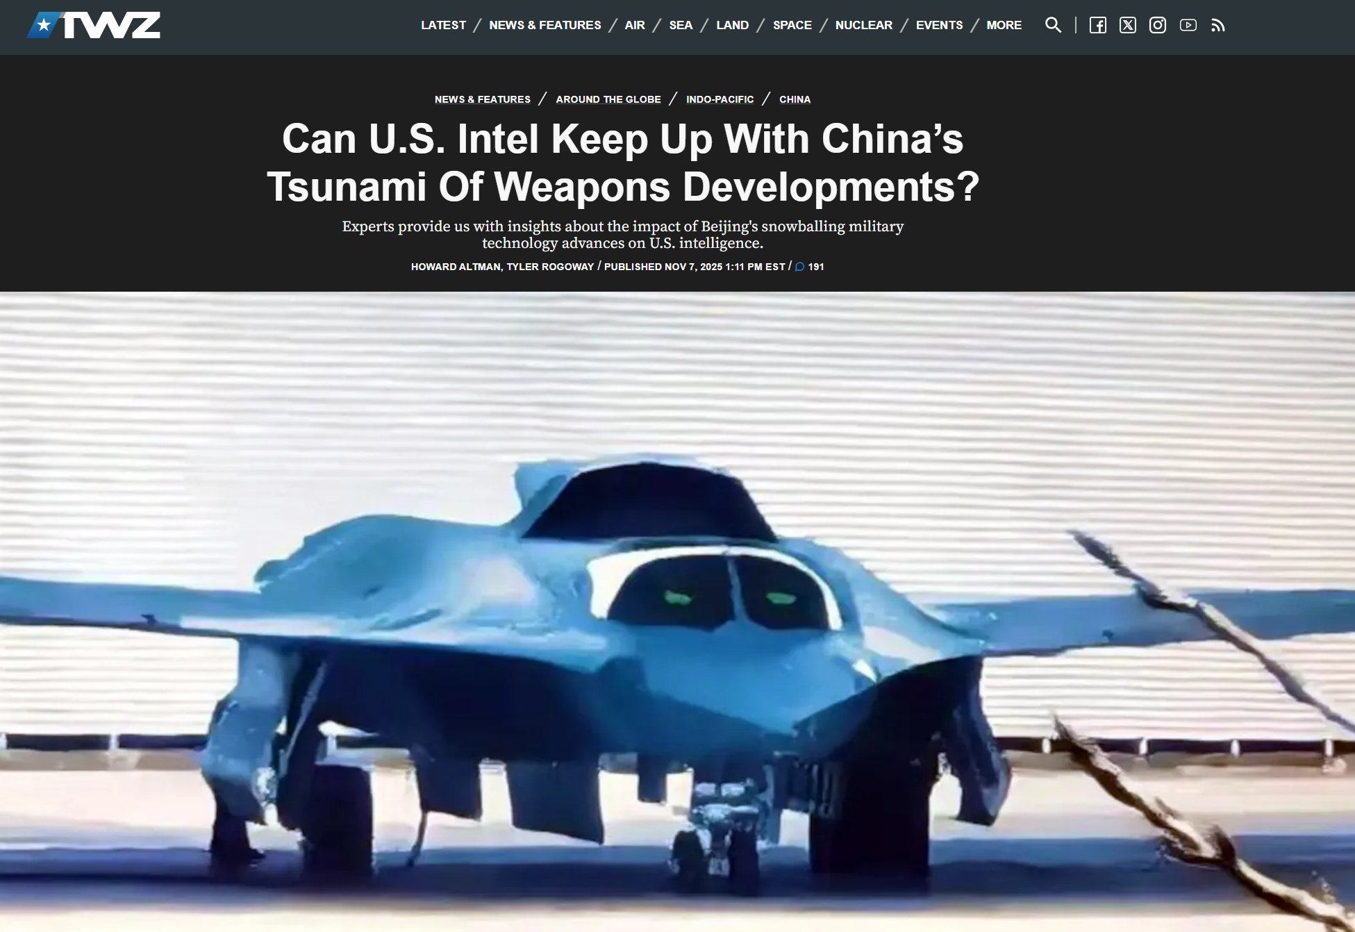Click the stealth aircraft hero image
Screen dimensions: 1355x932
pyautogui.click(x=677, y=611)
